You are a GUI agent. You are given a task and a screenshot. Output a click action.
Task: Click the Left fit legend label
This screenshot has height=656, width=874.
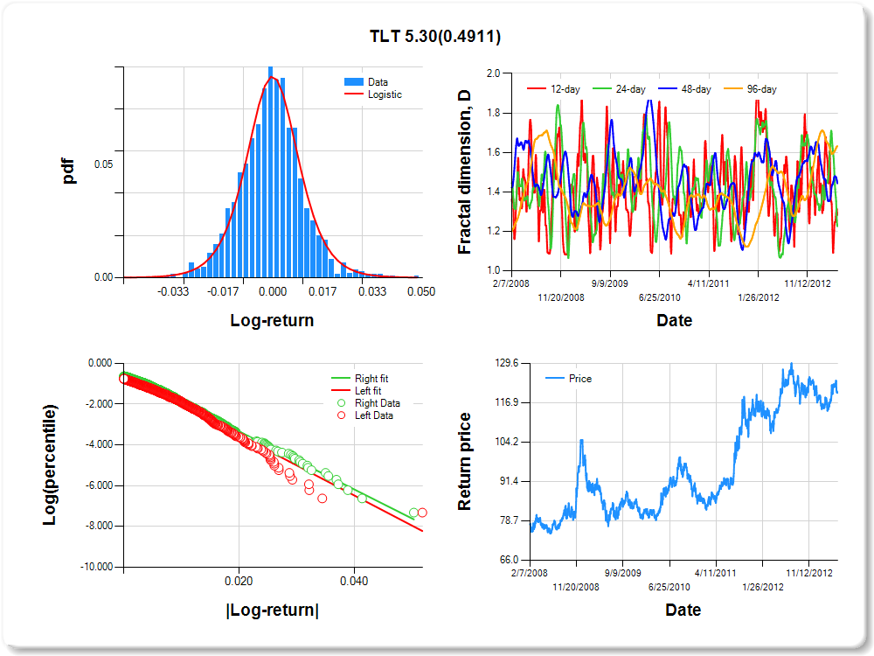tap(368, 391)
